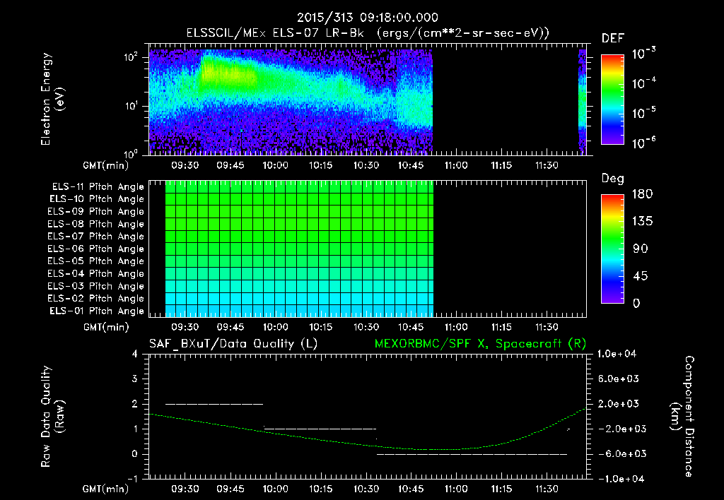
Task: Select green MEXORBMC/SPF X, Spacecraft (R) legend
Action: tap(480, 344)
